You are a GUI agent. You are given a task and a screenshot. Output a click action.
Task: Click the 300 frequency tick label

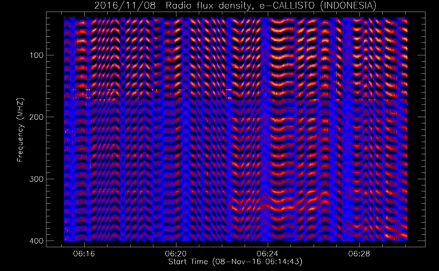click(x=36, y=179)
